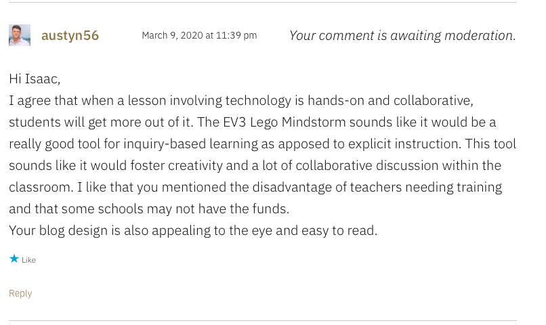Click the 'awaiting moderation' notice
Image resolution: width=546 pixels, height=325 pixels.
point(402,35)
